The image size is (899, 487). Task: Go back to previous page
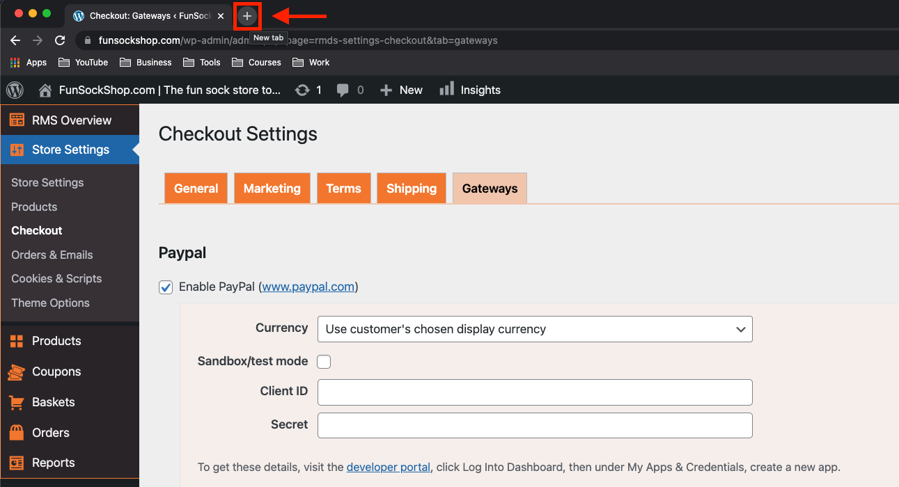15,40
